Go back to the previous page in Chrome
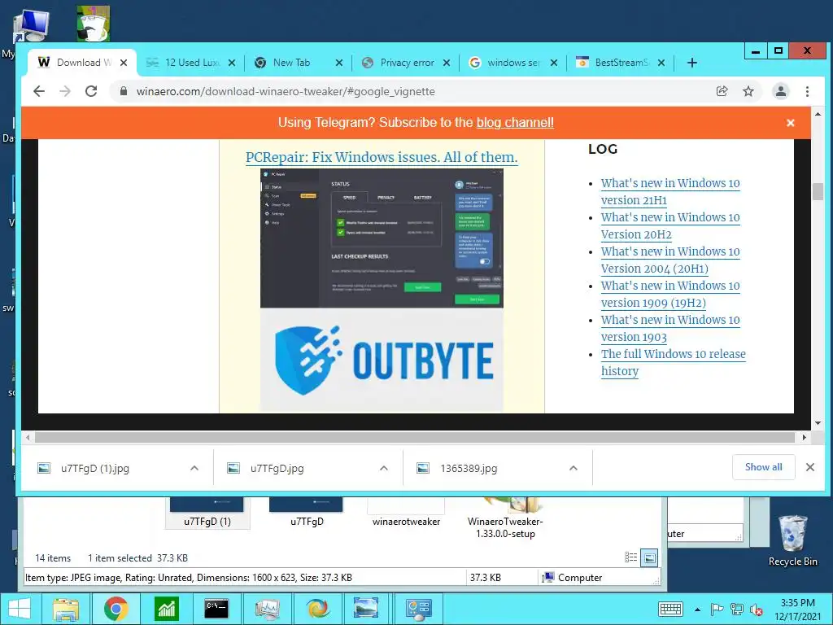The width and height of the screenshot is (833, 625). pyautogui.click(x=39, y=91)
